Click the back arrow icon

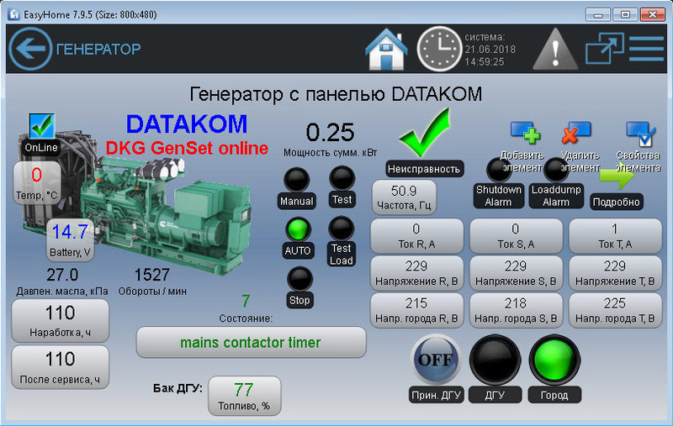tap(29, 49)
